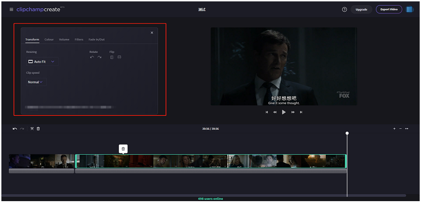Flip clip horizontally

(x=112, y=57)
